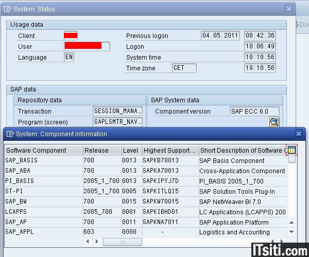Image resolution: width=309 pixels, height=257 pixels.
Task: Click the horizontal scrollbar thumb
Action: click(x=123, y=242)
